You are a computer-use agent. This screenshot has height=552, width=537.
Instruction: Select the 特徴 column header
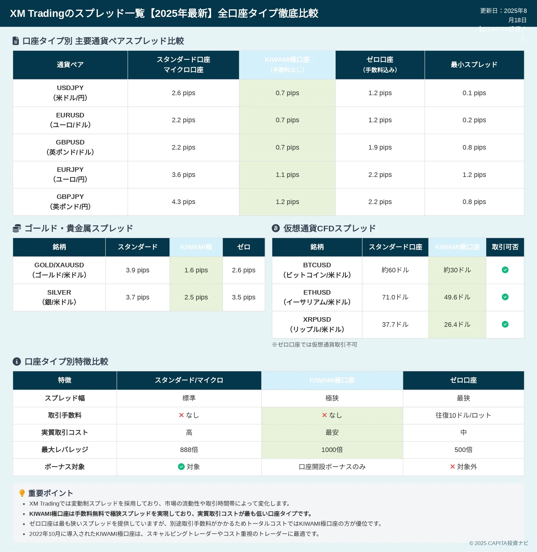[65, 380]
